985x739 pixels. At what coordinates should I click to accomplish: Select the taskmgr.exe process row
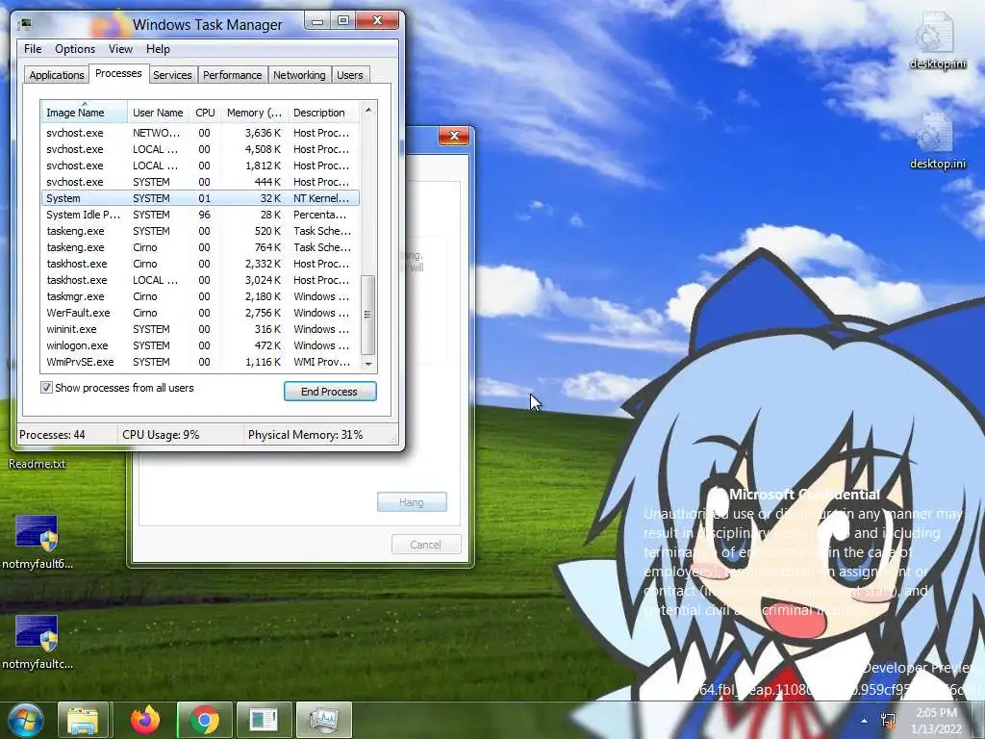click(x=200, y=296)
